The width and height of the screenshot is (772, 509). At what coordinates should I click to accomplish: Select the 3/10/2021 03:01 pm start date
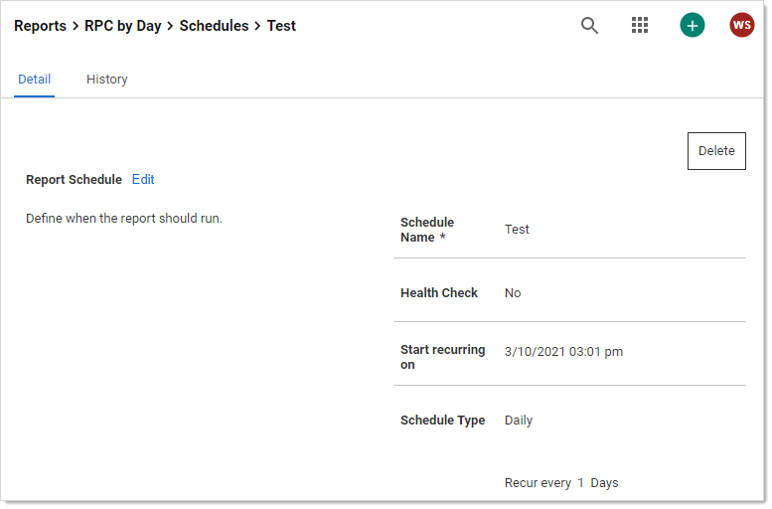(563, 352)
